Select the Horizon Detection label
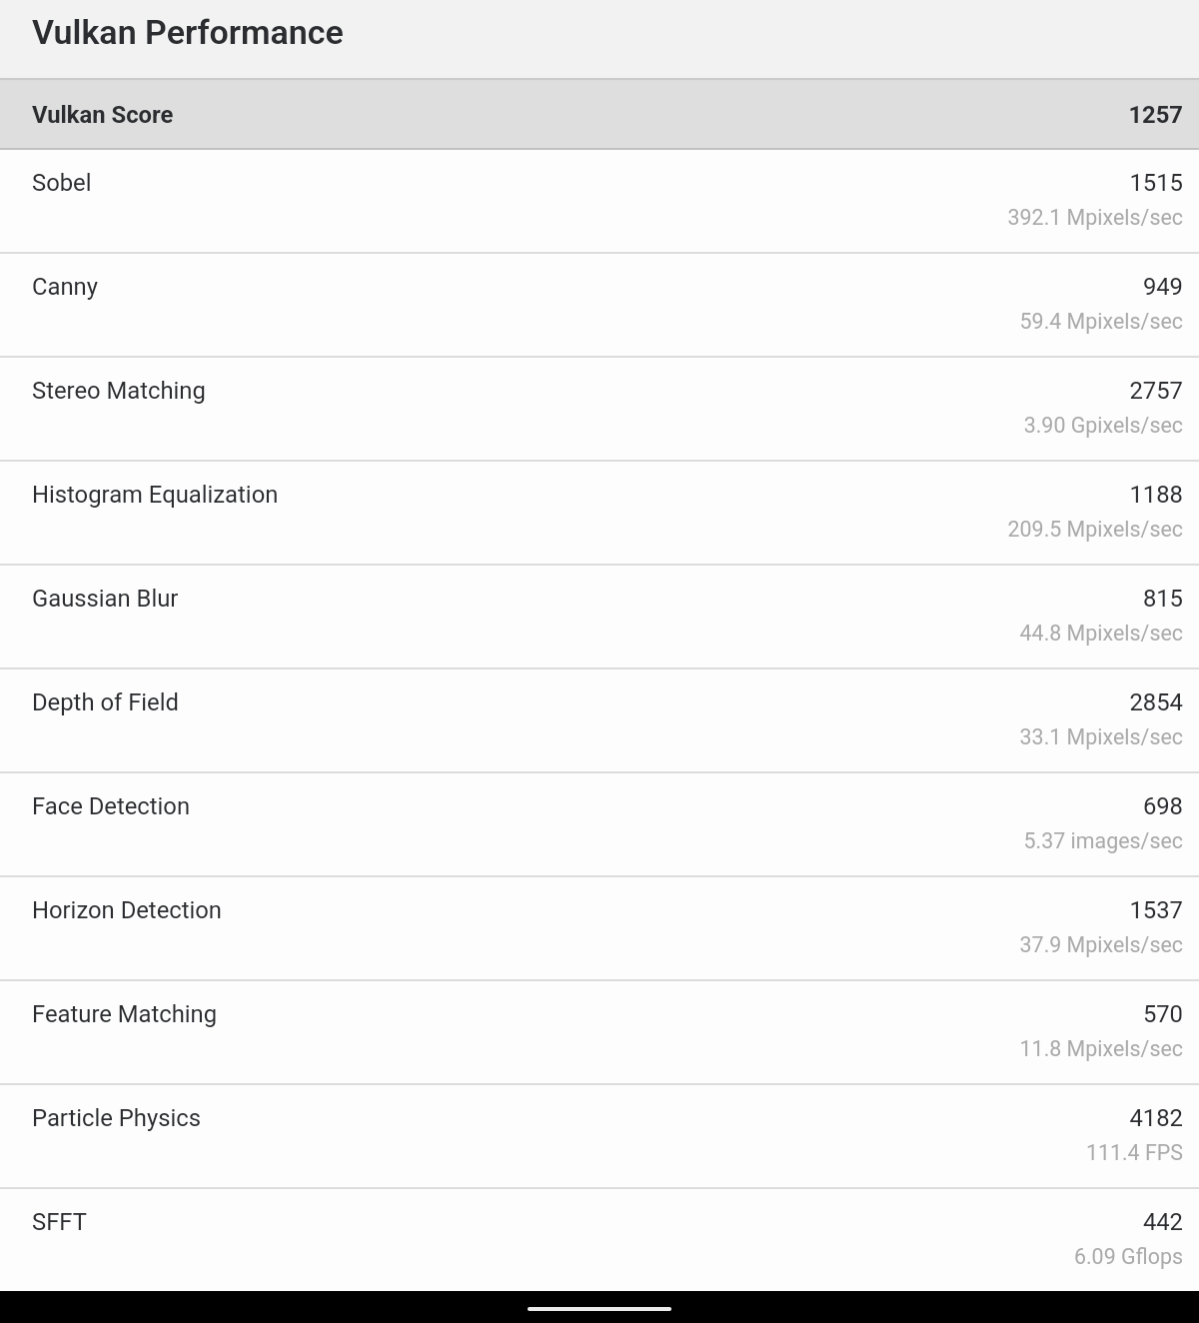This screenshot has width=1199, height=1323. point(127,910)
